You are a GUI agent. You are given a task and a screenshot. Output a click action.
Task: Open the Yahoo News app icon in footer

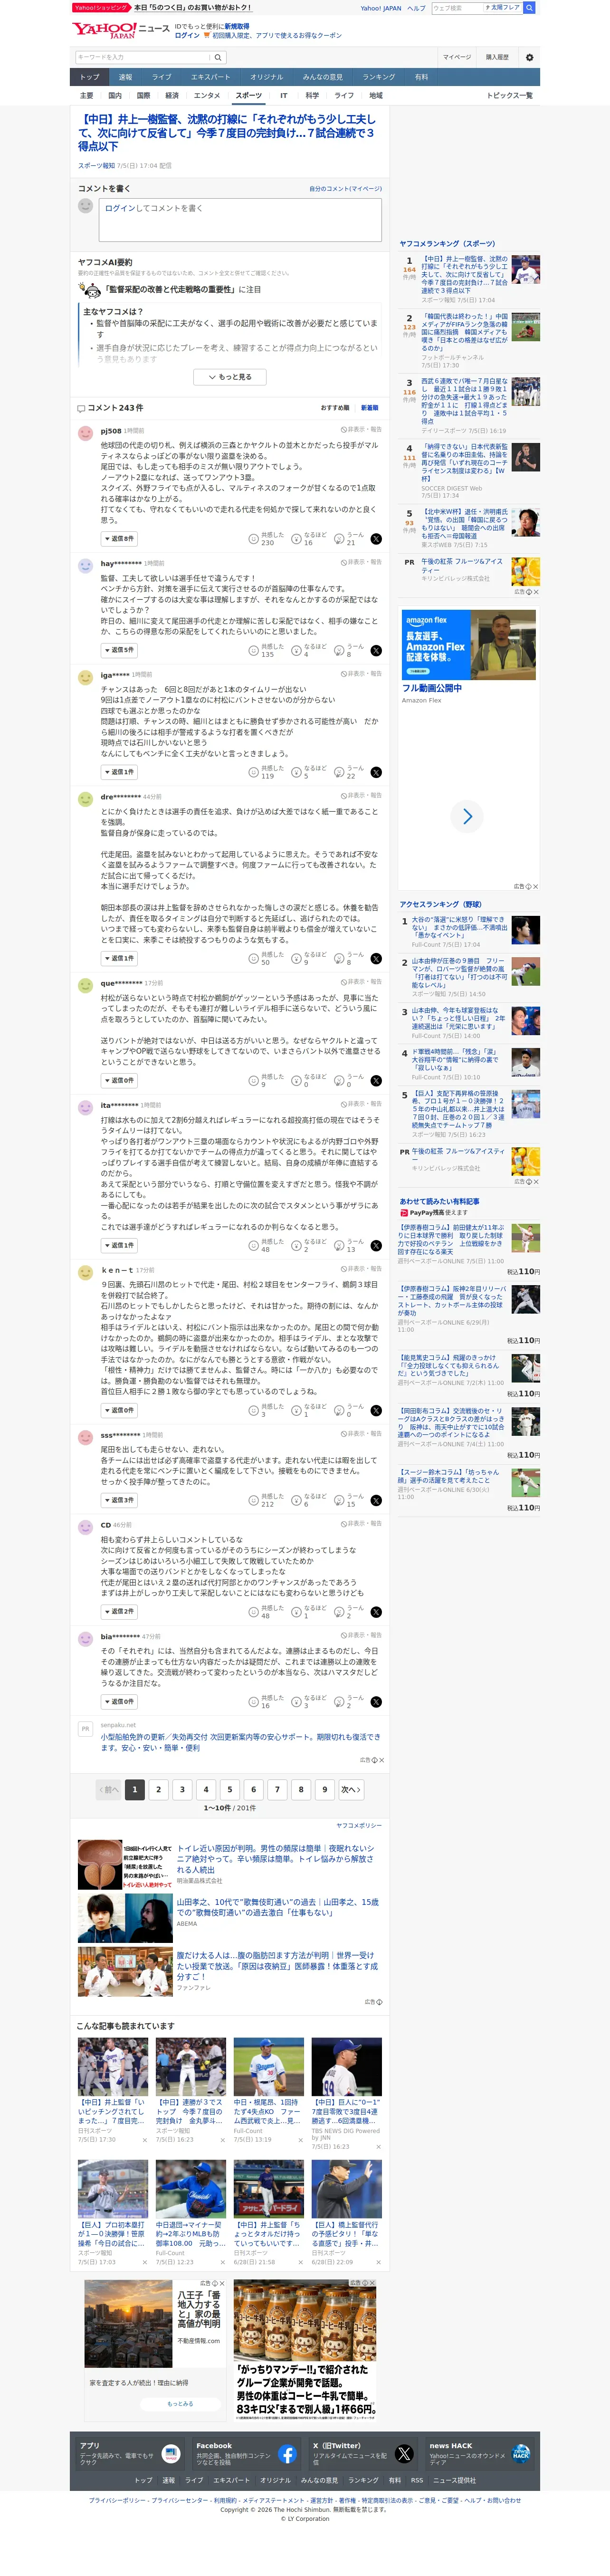click(171, 2454)
